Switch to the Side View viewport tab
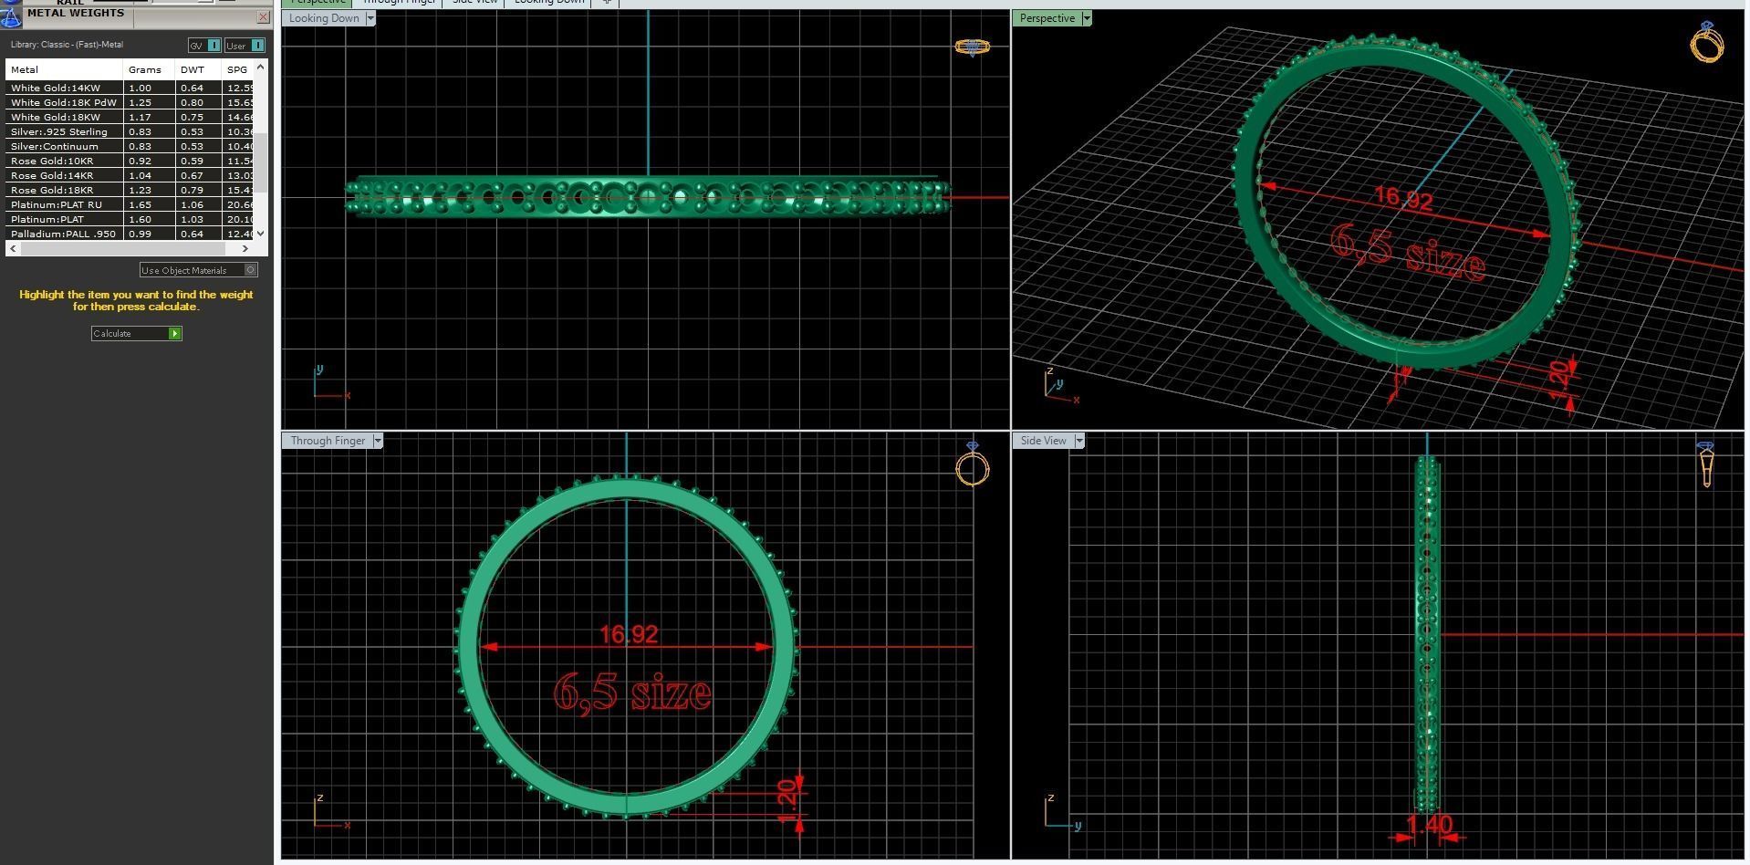 [x=474, y=3]
